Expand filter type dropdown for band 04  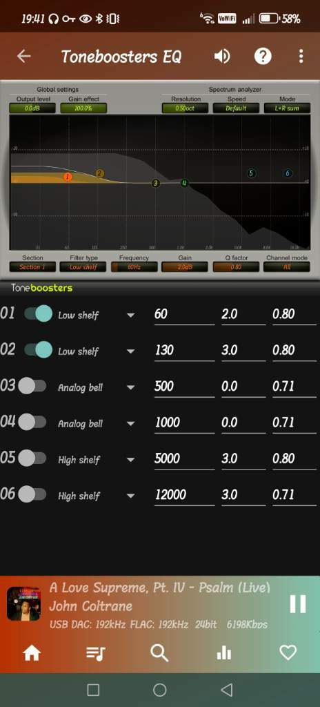(131, 423)
